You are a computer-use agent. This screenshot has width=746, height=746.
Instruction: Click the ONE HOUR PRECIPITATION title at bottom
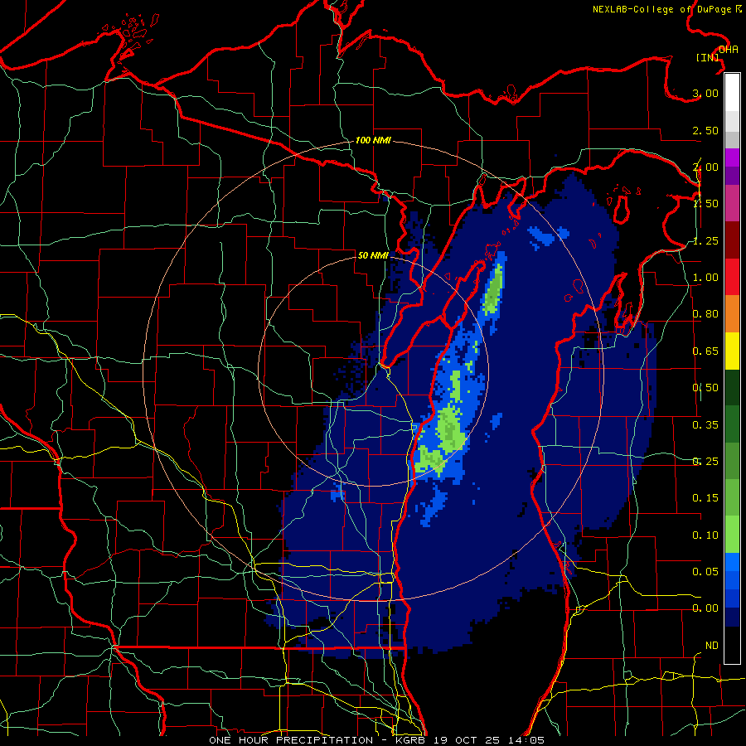coord(291,740)
